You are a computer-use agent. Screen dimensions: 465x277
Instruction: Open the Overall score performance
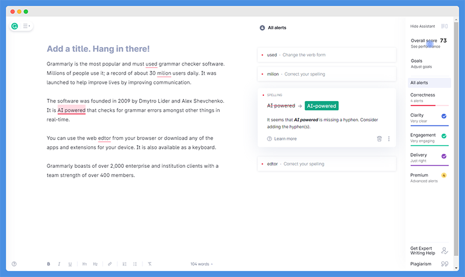[428, 43]
